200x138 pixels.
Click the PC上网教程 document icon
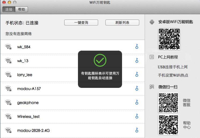[x=152, y=57]
